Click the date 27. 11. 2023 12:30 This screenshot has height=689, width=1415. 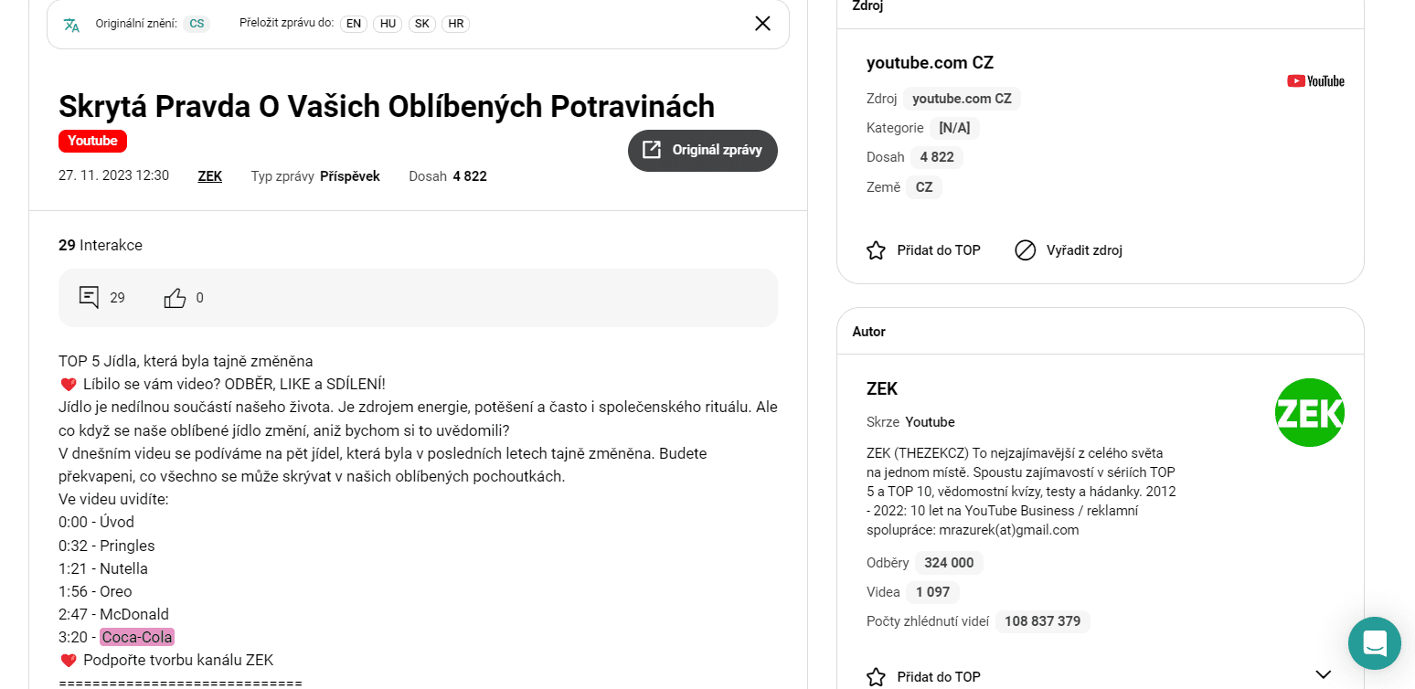(x=113, y=175)
